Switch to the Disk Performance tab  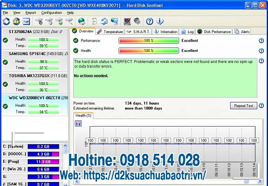214,32
